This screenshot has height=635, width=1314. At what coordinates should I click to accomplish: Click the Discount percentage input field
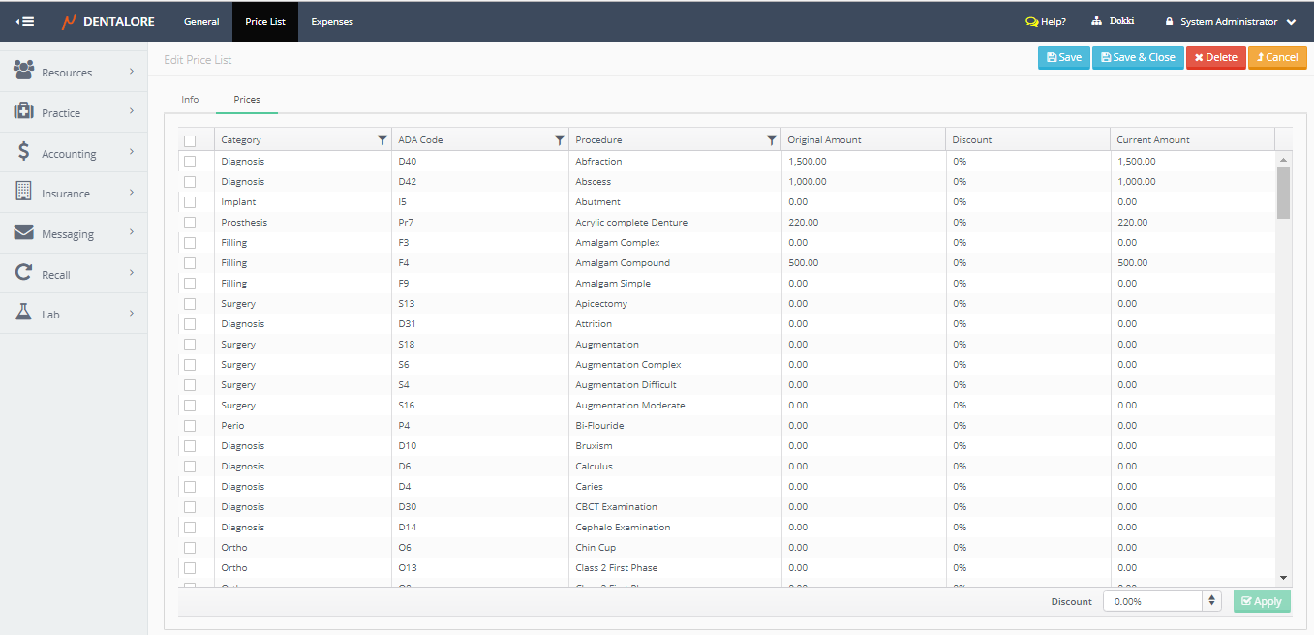(1152, 601)
